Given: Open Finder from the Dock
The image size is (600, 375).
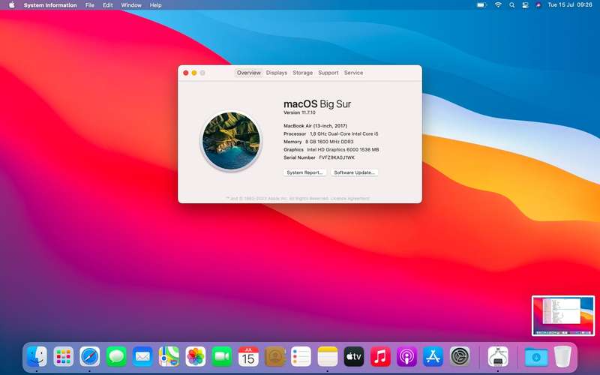Looking at the screenshot, I should click(37, 357).
